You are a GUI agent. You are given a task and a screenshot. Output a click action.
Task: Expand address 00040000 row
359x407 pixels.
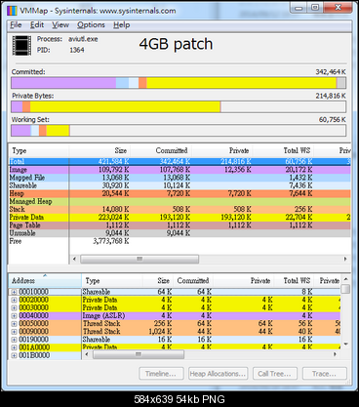14,315
